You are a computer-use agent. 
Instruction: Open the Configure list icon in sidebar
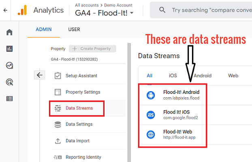pyautogui.click(x=9, y=98)
